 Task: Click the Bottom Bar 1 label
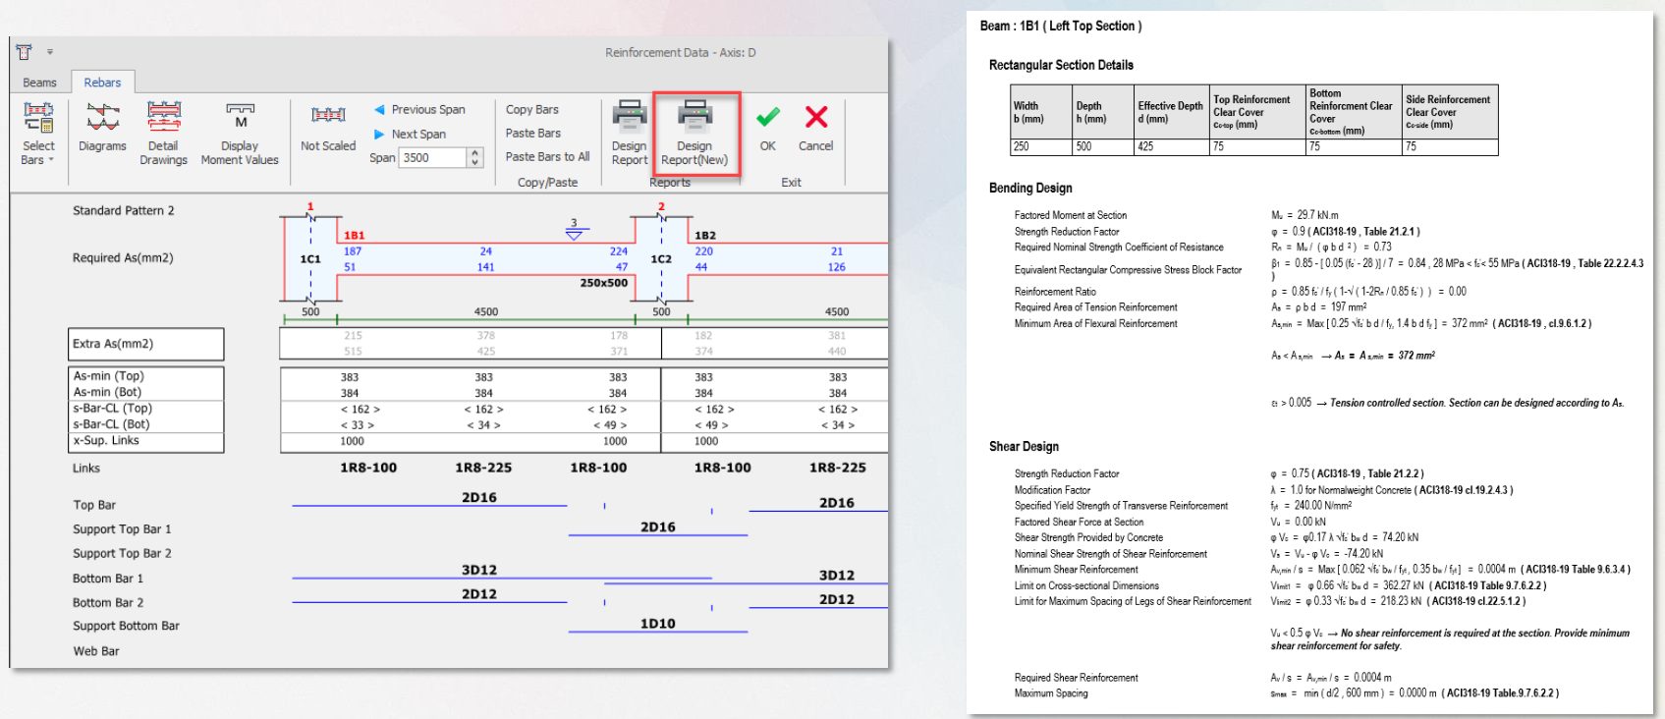click(108, 579)
